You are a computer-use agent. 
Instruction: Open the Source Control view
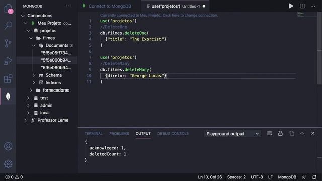[8, 43]
